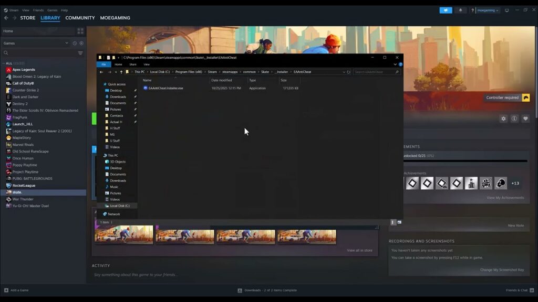Switch Explorer to details view icon
The image size is (538, 302).
coord(393,222)
